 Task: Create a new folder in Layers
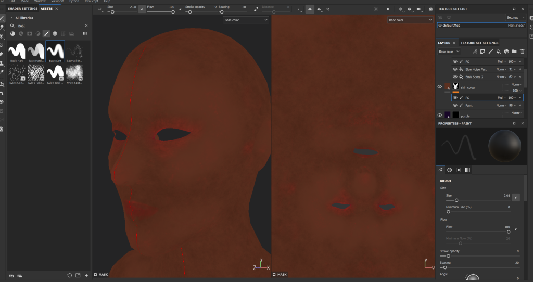click(x=514, y=52)
